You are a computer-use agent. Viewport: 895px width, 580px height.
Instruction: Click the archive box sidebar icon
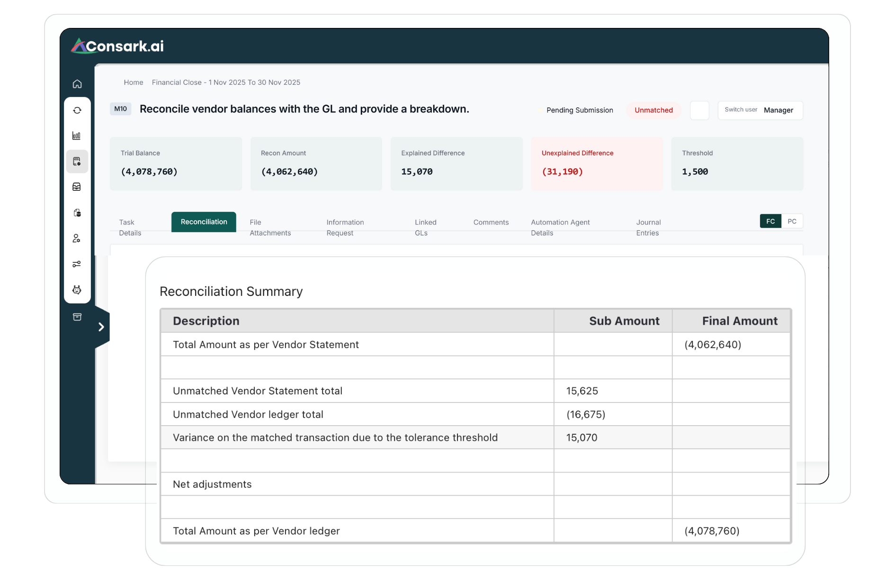77,317
